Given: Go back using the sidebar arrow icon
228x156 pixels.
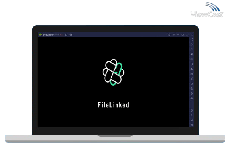Looking at the screenshot, I should click(x=192, y=115).
